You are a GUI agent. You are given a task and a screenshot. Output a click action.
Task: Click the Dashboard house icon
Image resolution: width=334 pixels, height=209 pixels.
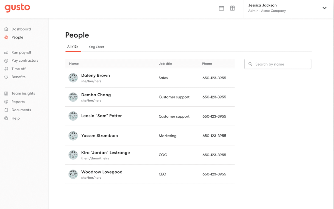[x=6, y=29]
